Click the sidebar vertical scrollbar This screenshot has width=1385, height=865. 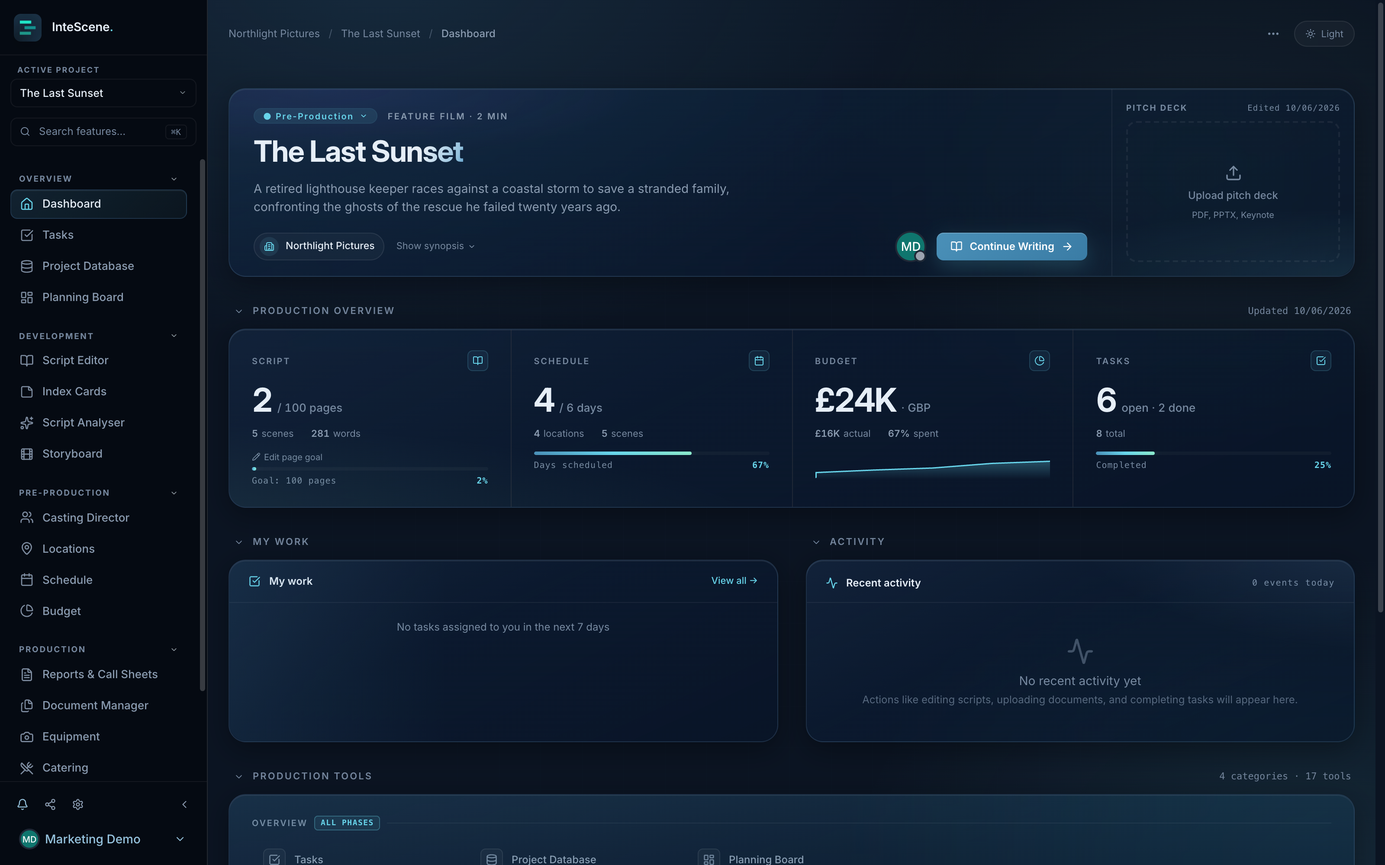[202, 425]
